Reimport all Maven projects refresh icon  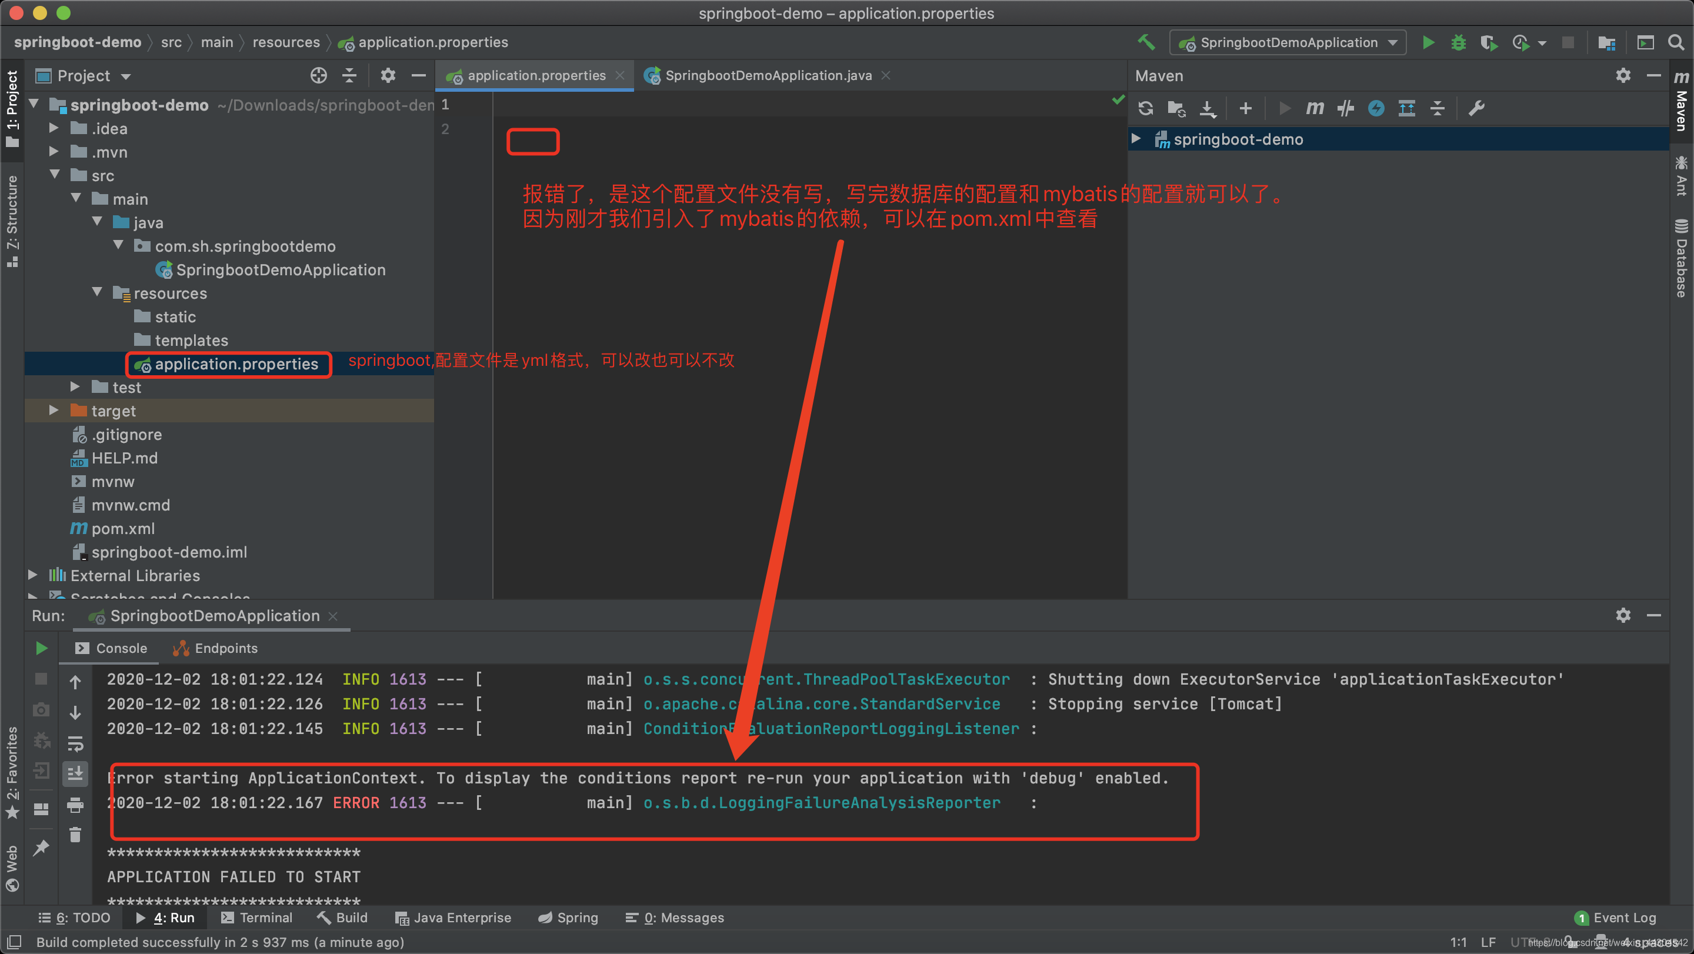point(1146,108)
